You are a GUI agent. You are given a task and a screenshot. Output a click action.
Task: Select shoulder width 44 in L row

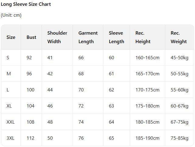tap(50, 90)
